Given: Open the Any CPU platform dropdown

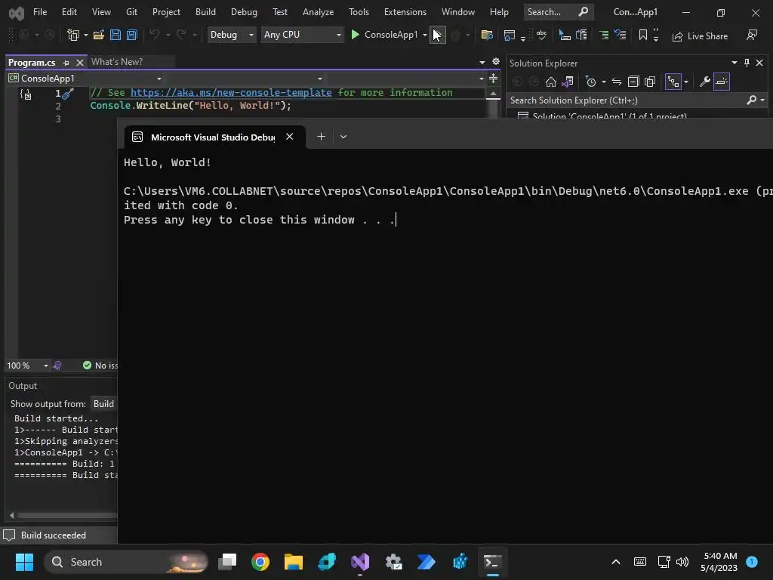Looking at the screenshot, I should pos(302,35).
